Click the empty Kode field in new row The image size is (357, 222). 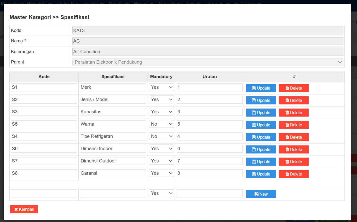44,193
